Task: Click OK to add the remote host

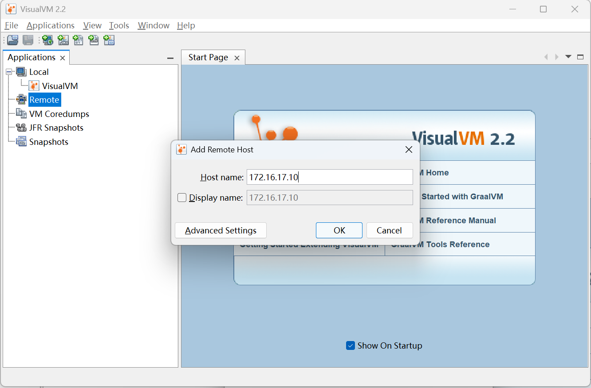Action: coord(339,230)
